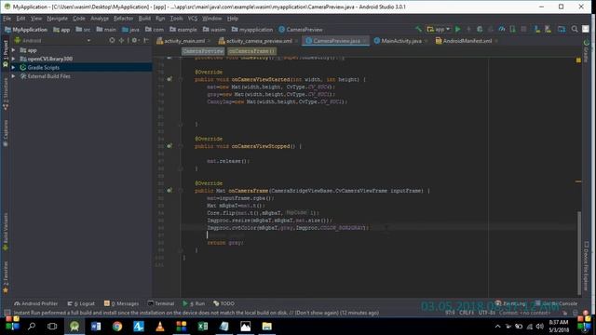
Task: Open the Window menu
Action: pyautogui.click(x=211, y=19)
